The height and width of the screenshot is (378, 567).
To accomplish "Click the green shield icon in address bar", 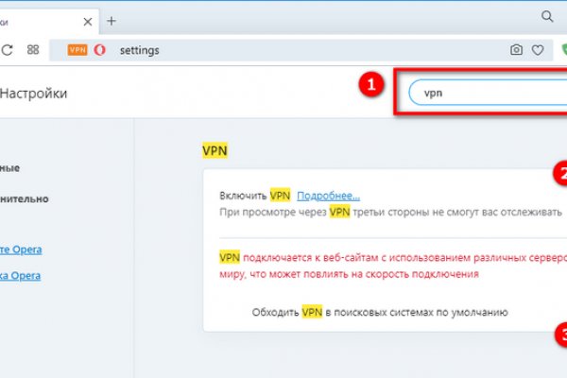I will (x=562, y=50).
